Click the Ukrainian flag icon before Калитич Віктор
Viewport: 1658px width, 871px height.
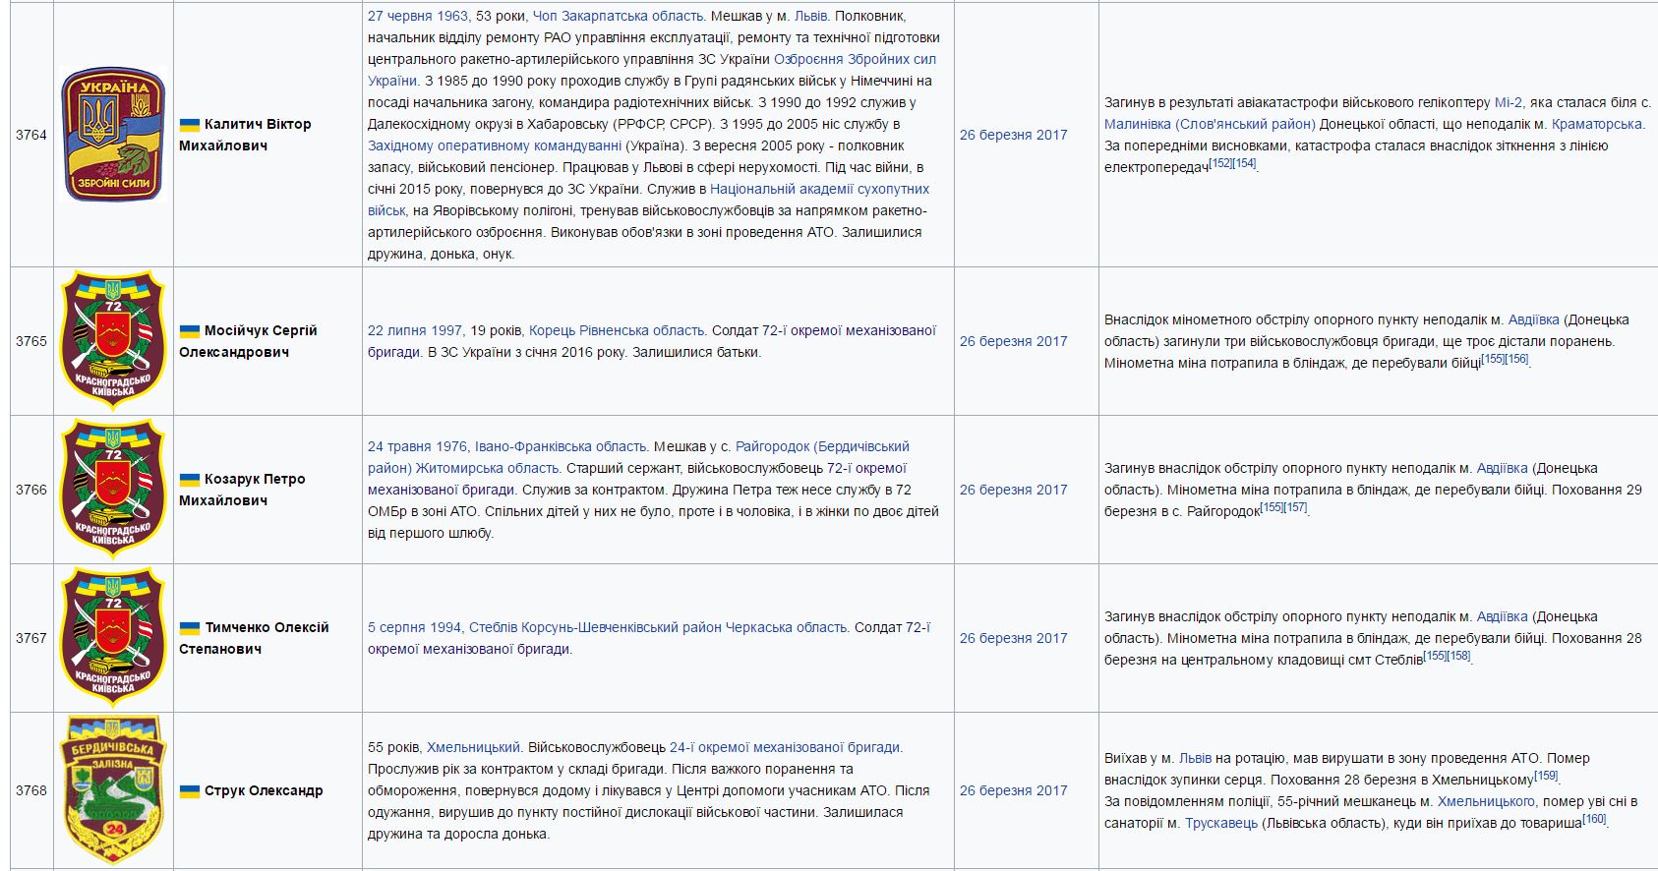[x=189, y=125]
